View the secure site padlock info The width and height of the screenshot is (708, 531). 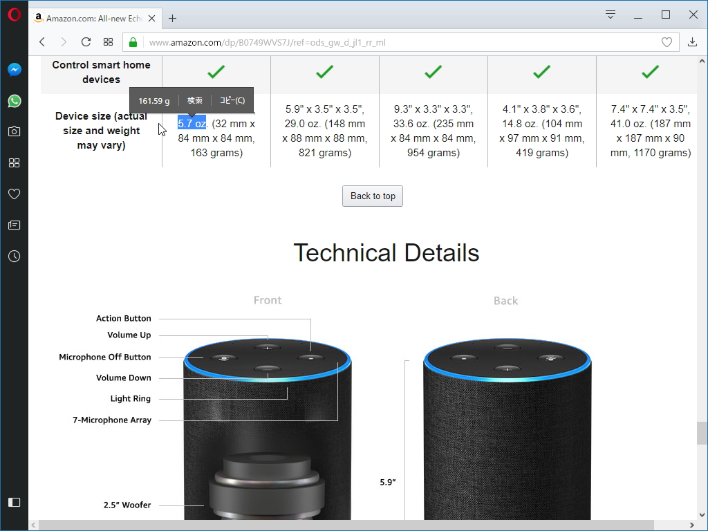point(133,42)
